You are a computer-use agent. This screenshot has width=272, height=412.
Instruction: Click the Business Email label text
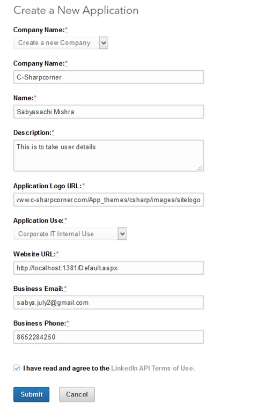coord(38,289)
